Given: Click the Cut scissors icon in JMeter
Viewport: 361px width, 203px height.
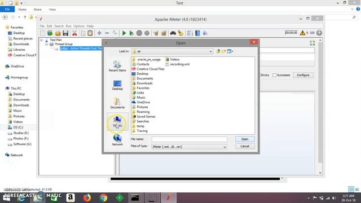Looking at the screenshot, I should (x=74, y=33).
